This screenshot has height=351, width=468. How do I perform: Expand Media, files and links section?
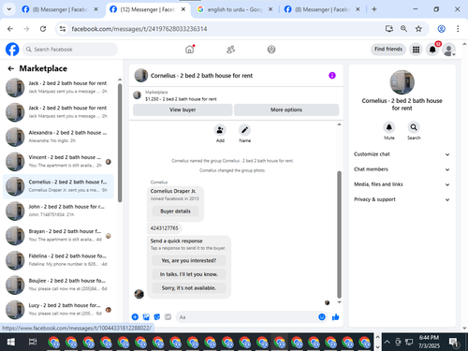coord(402,184)
